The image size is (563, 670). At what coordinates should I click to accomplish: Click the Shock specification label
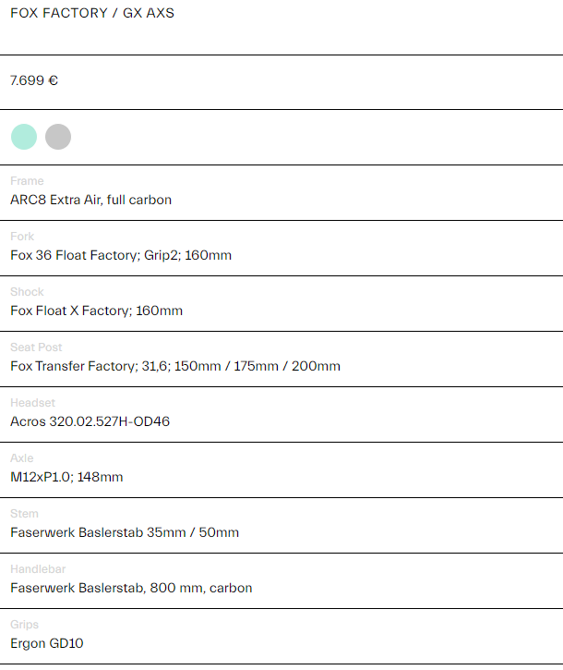27,292
